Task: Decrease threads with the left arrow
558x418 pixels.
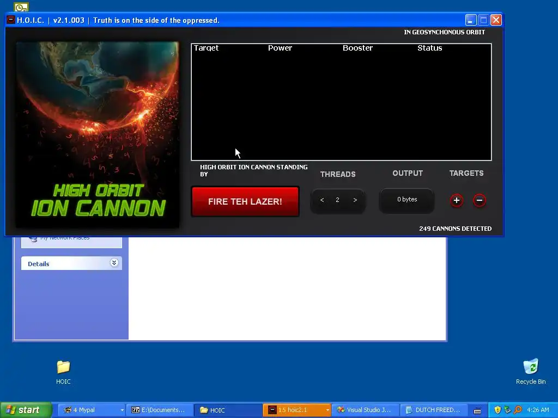Action: pyautogui.click(x=322, y=200)
